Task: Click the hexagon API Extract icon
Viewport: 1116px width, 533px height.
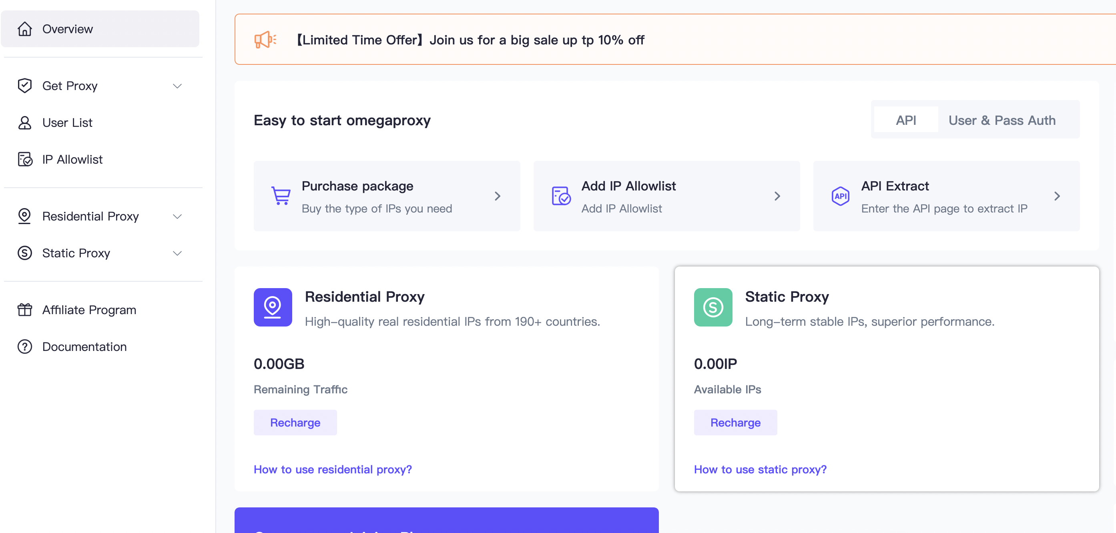Action: (x=840, y=196)
